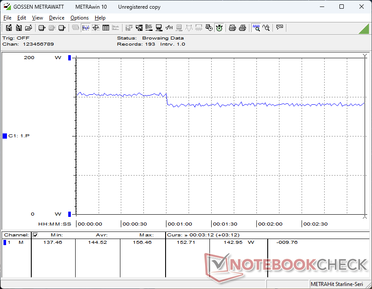Click the 00:02:30 time axis label
Image resolution: width=372 pixels, height=289 pixels.
coord(316,224)
